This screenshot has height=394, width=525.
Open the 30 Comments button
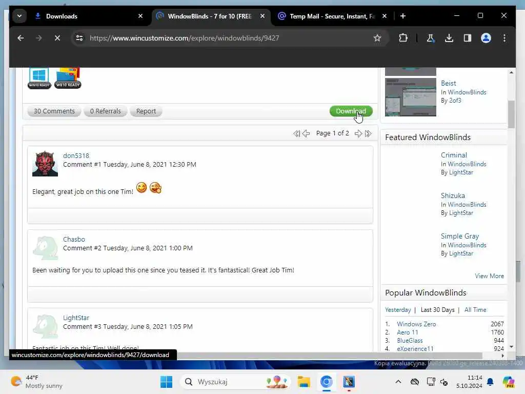click(x=54, y=111)
